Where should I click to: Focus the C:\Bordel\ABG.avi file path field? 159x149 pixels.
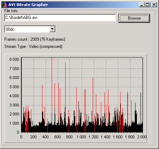60,18
